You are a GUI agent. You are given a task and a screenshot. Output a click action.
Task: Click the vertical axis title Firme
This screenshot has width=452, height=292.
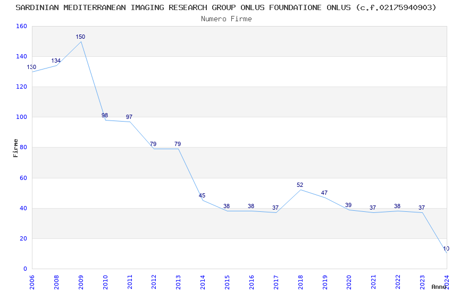point(15,148)
